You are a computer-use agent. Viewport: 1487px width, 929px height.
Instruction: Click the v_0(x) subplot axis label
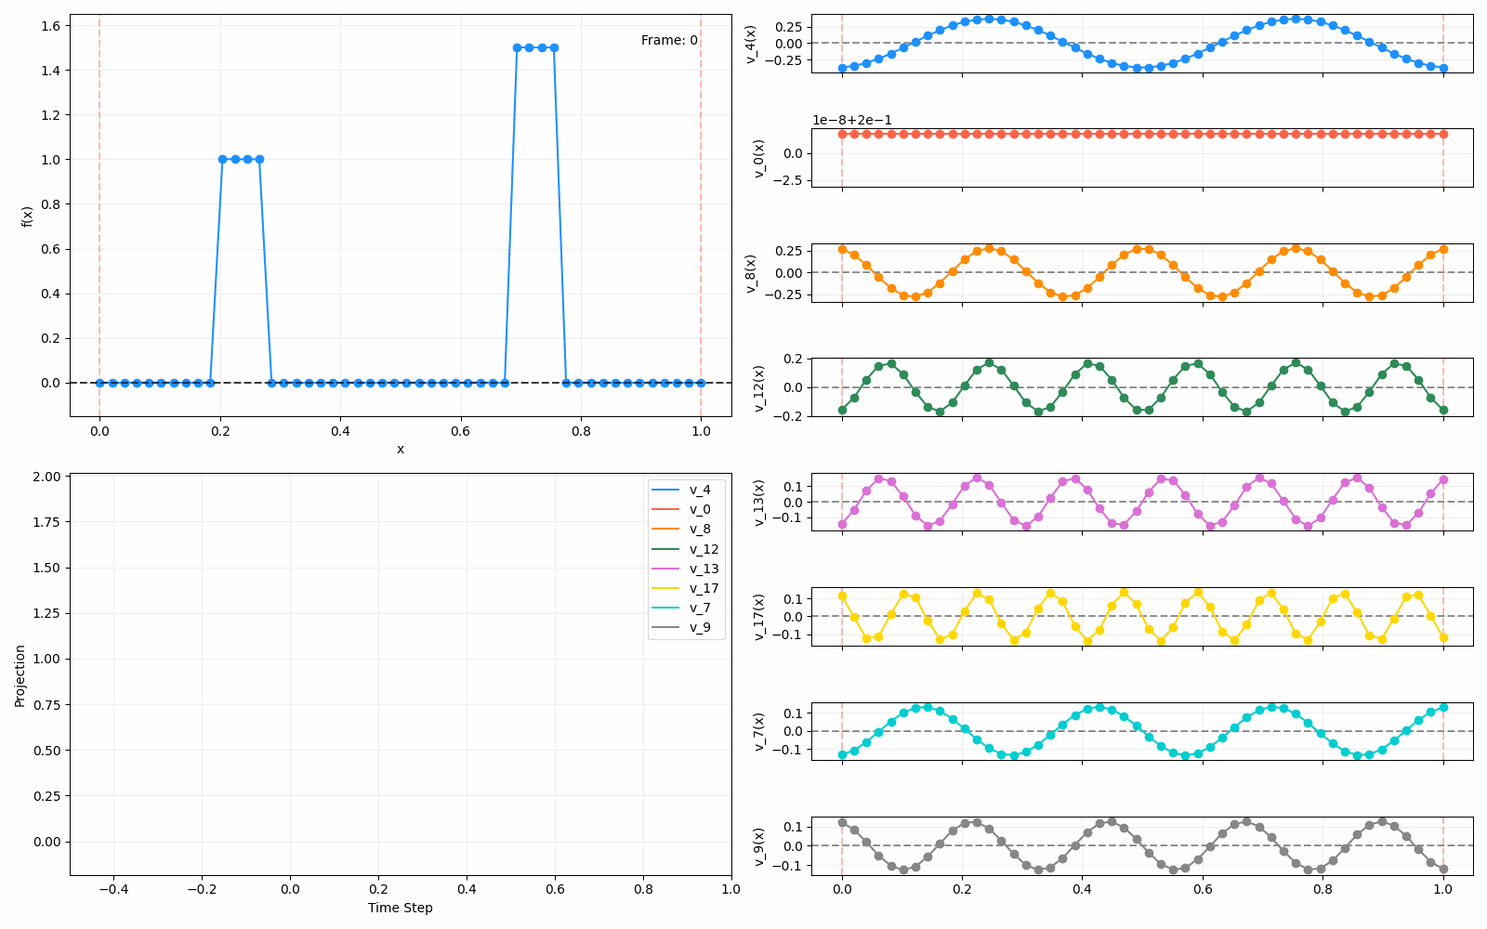click(758, 158)
